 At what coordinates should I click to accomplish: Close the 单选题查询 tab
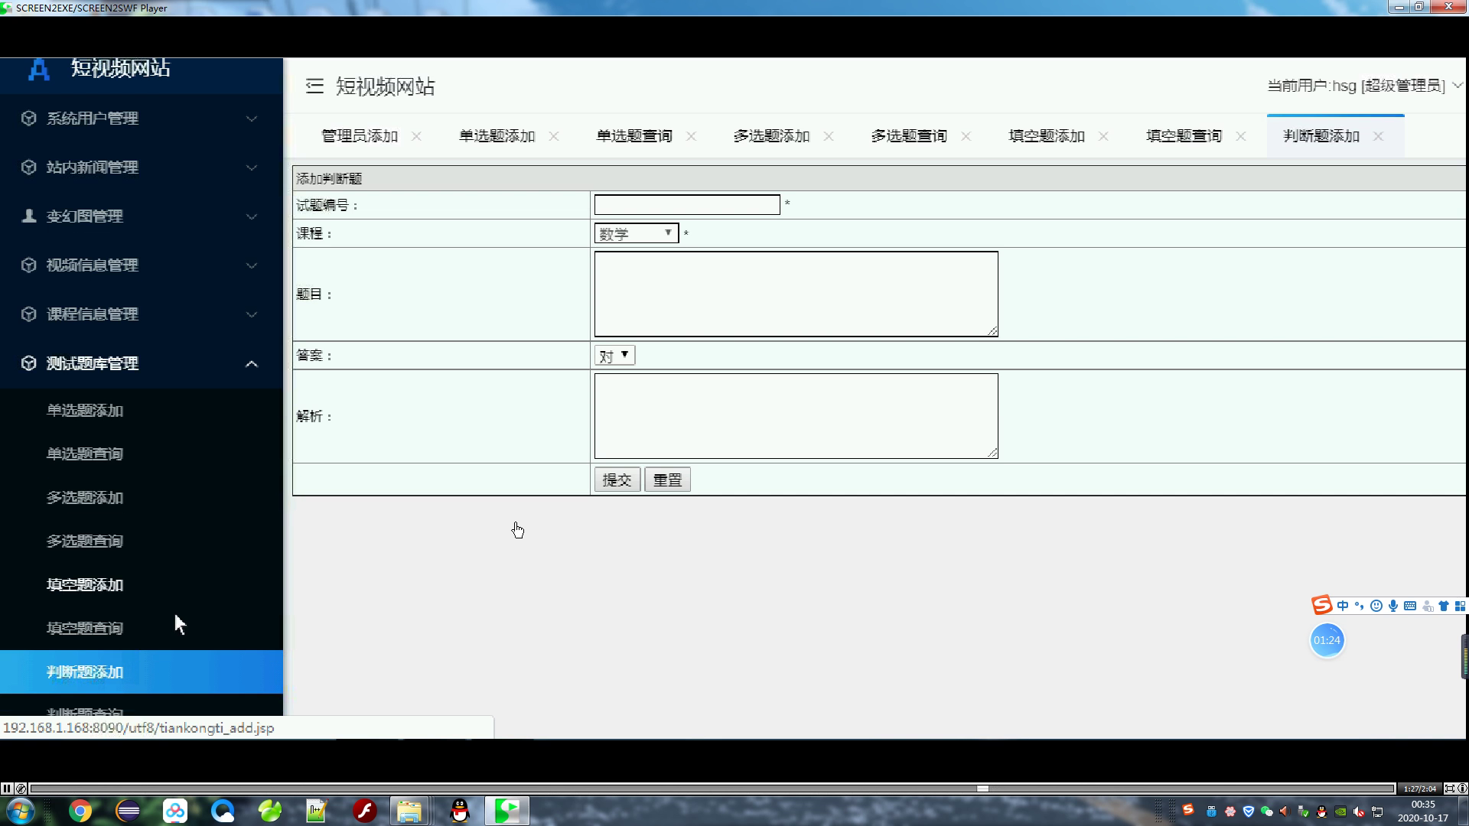click(691, 136)
